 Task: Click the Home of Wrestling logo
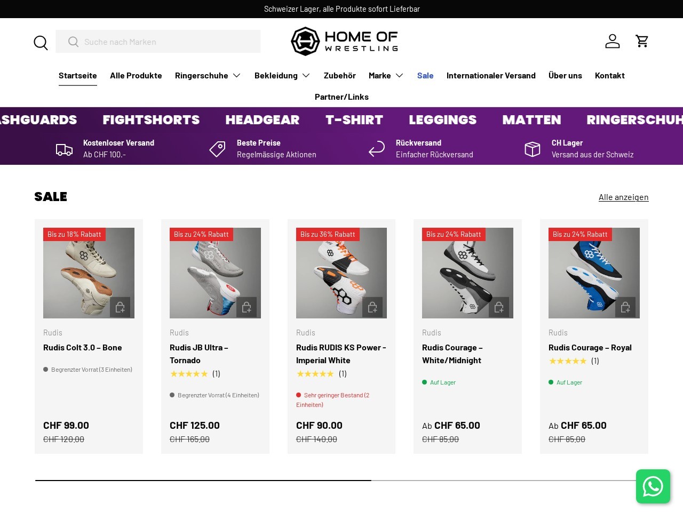pos(344,41)
